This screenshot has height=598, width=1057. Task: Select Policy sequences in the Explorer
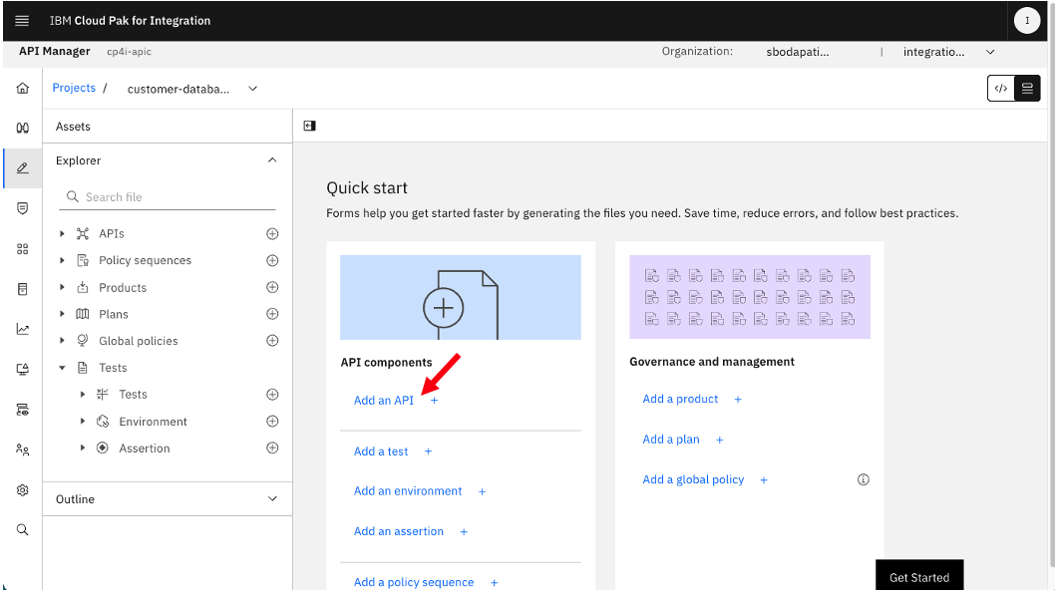(145, 260)
